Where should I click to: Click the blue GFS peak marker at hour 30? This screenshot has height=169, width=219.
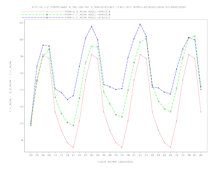tap(92, 27)
